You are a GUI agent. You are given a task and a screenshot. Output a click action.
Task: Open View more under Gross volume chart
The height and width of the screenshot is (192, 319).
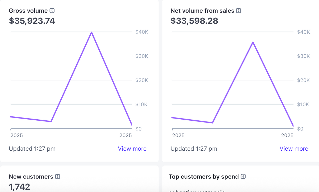coord(132,149)
